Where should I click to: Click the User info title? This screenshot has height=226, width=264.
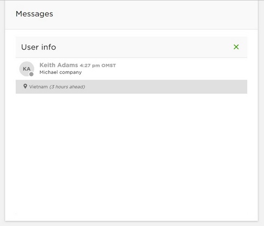pos(39,47)
